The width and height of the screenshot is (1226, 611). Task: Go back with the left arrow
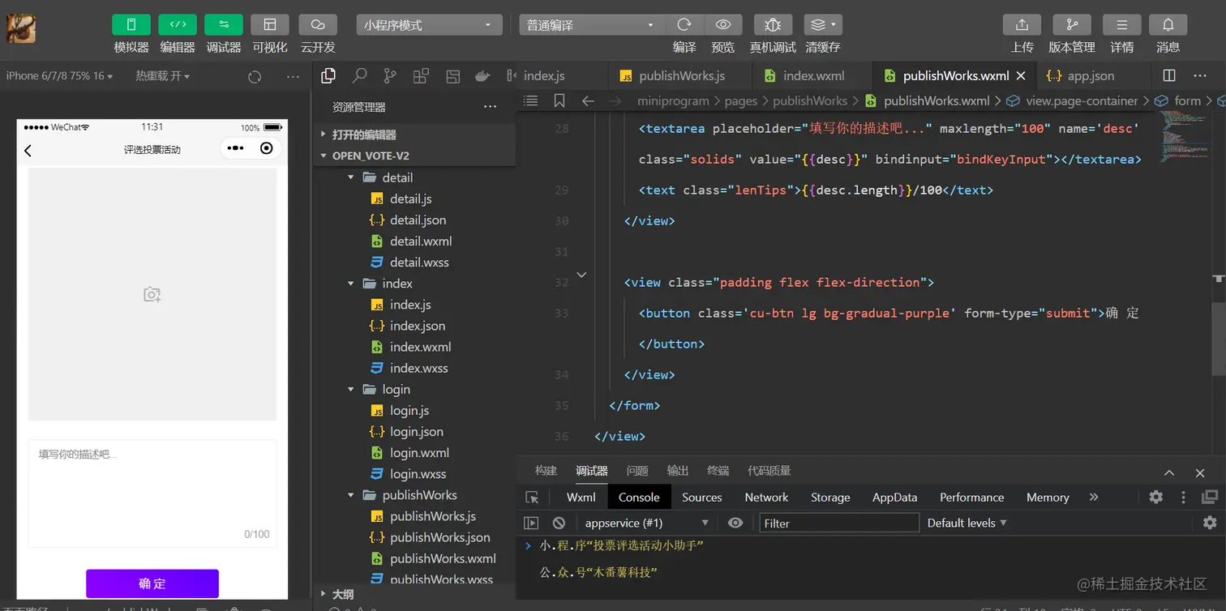pyautogui.click(x=589, y=100)
